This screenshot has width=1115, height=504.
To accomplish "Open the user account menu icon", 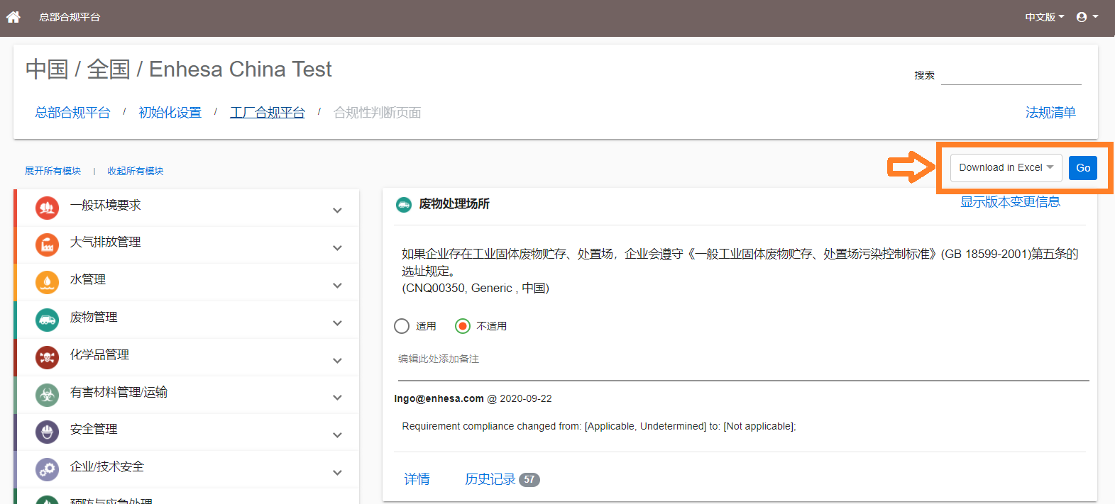I will point(1087,16).
